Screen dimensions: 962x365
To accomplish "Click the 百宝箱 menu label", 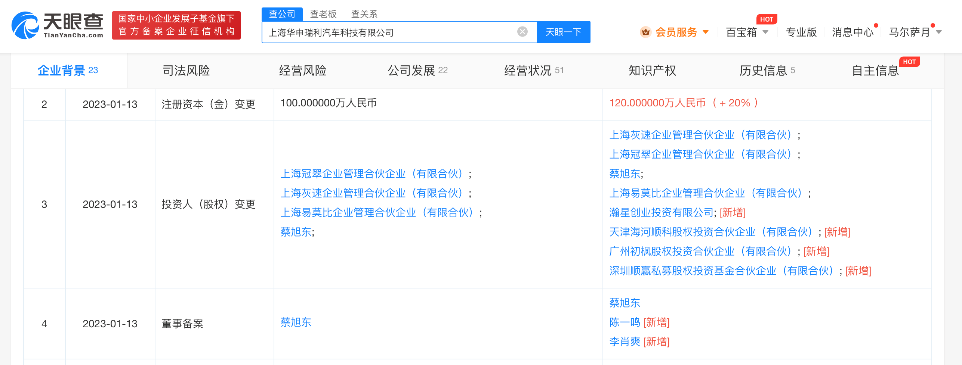I will 741,32.
